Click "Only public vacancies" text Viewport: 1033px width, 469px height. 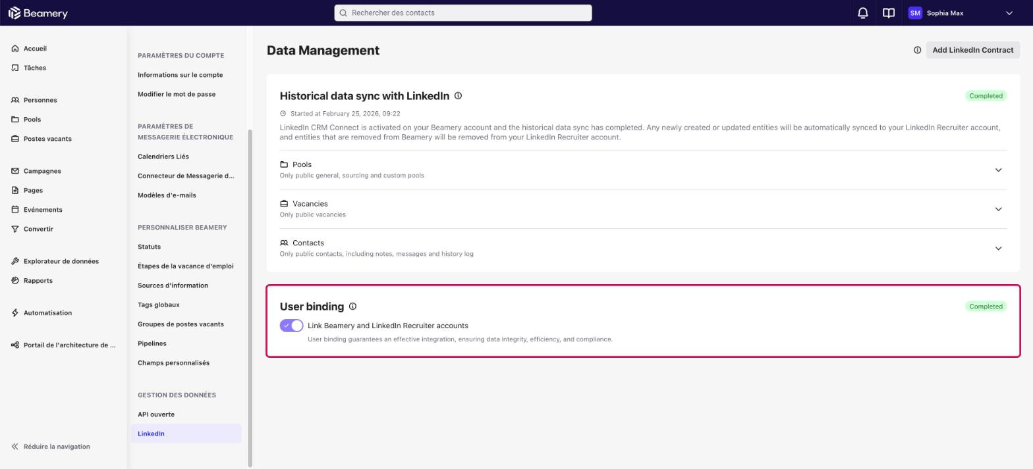312,214
